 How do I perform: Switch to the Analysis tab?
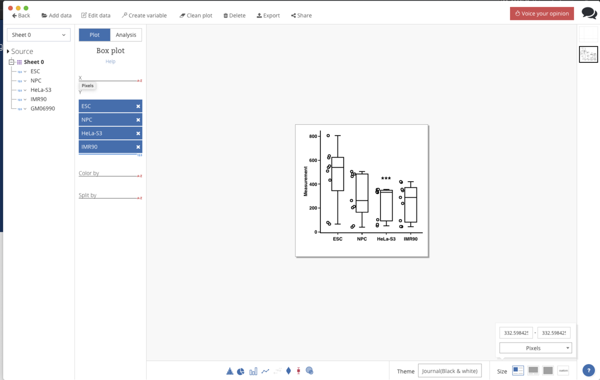[126, 34]
